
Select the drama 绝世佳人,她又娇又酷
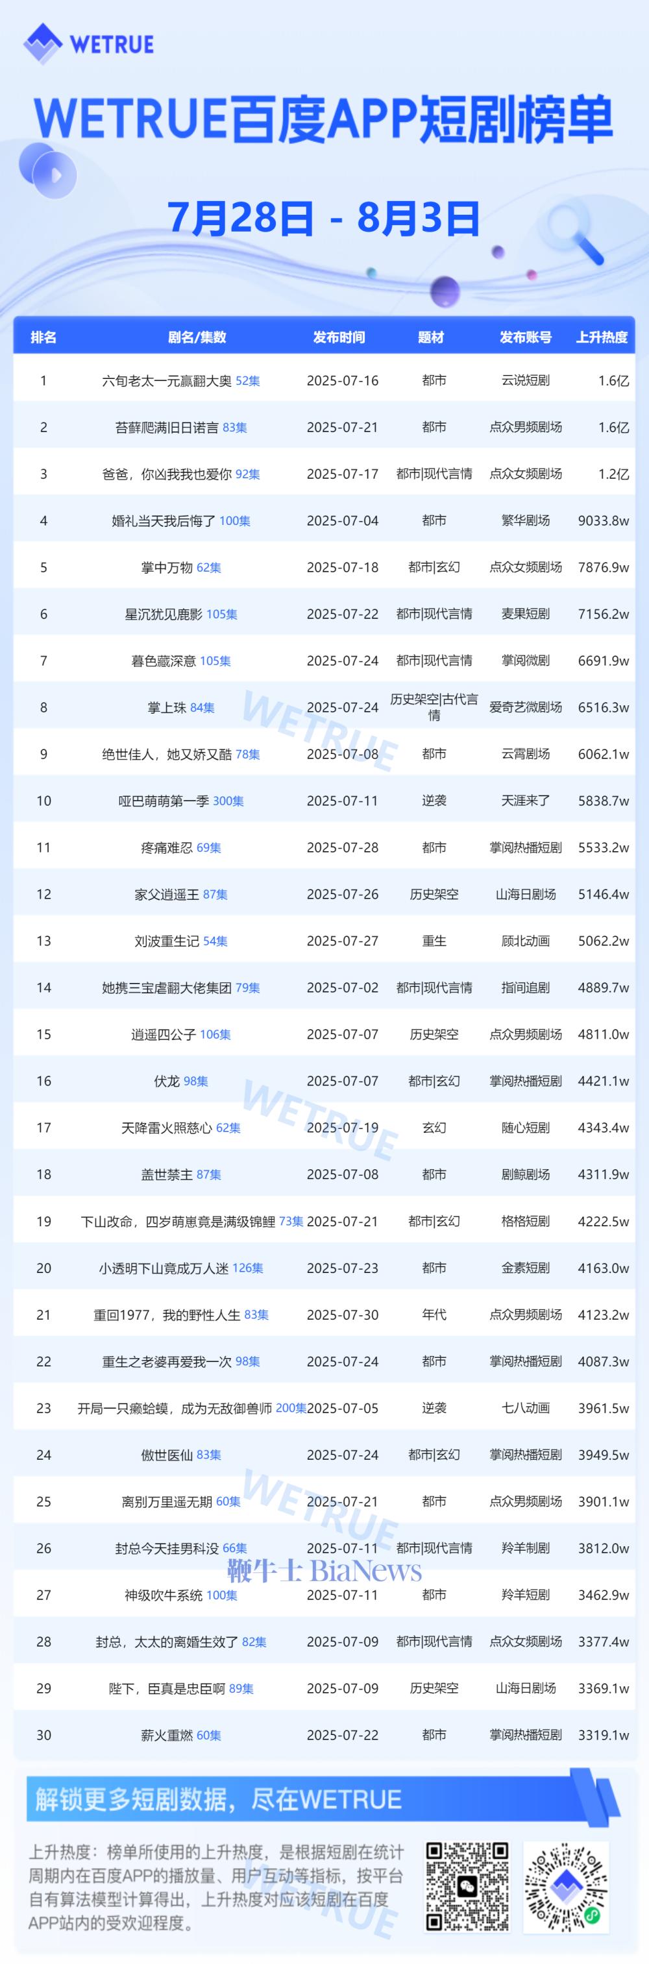pos(167,754)
